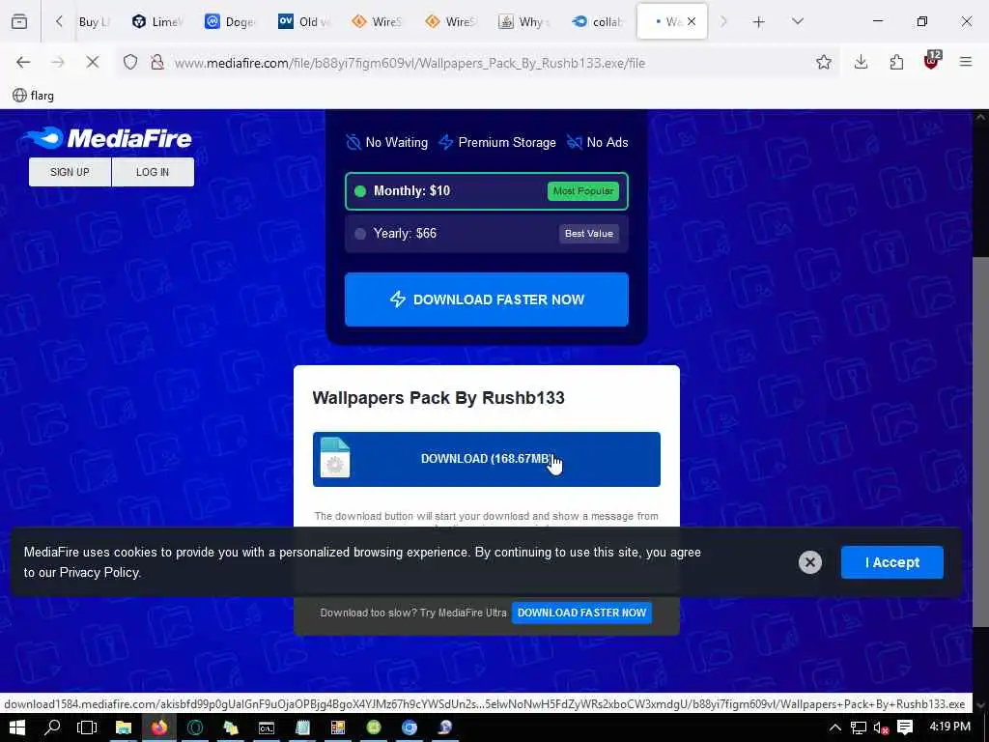Viewport: 989px width, 742px height.
Task: Dismiss the cookie banner with X
Action: point(810,562)
